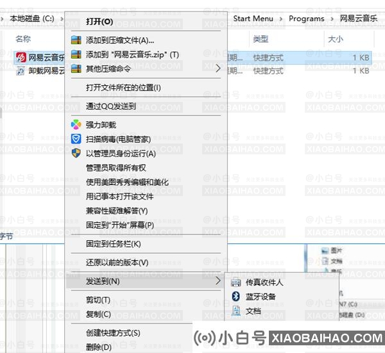The image size is (385, 353).
Task: Click breadcrumb chevron after 本地磁盘 (C:)
Action: coord(62,19)
